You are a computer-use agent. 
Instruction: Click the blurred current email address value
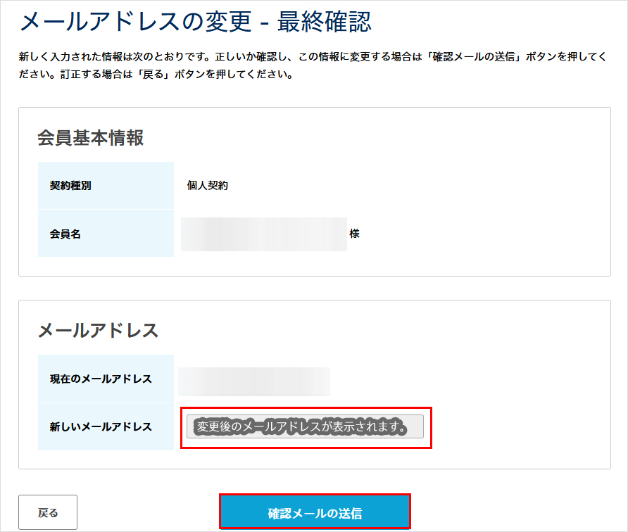254,381
